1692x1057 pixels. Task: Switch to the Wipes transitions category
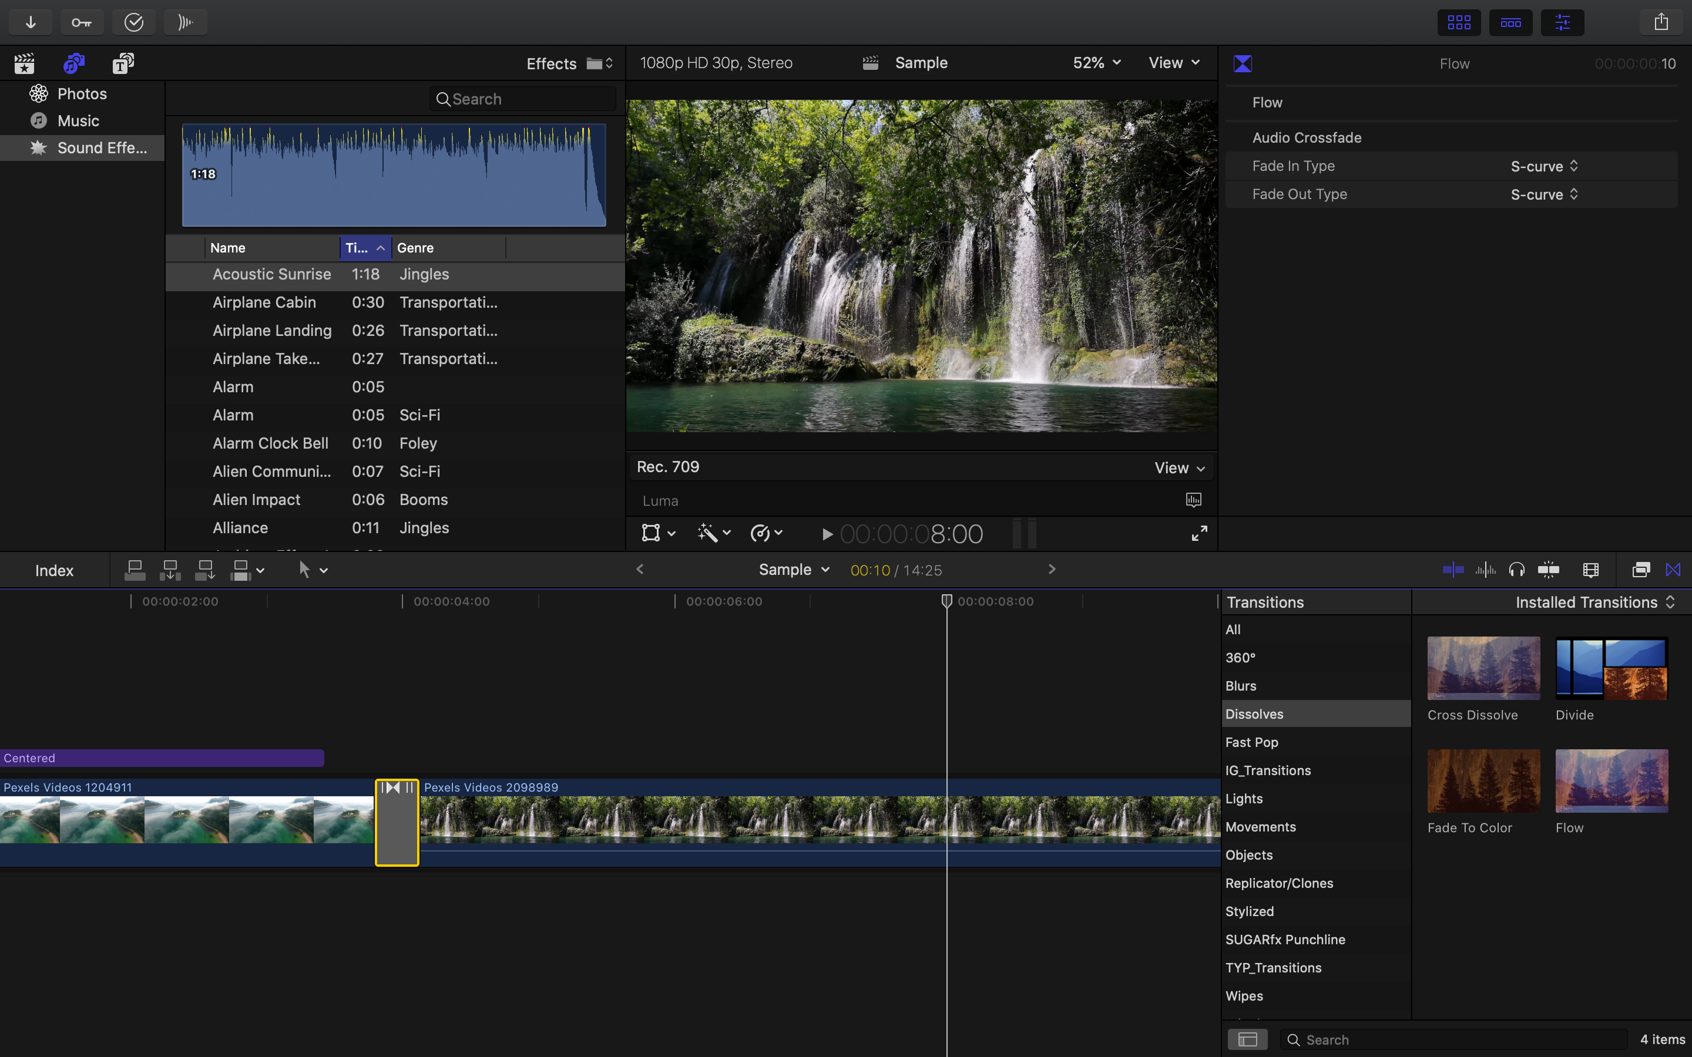1244,995
